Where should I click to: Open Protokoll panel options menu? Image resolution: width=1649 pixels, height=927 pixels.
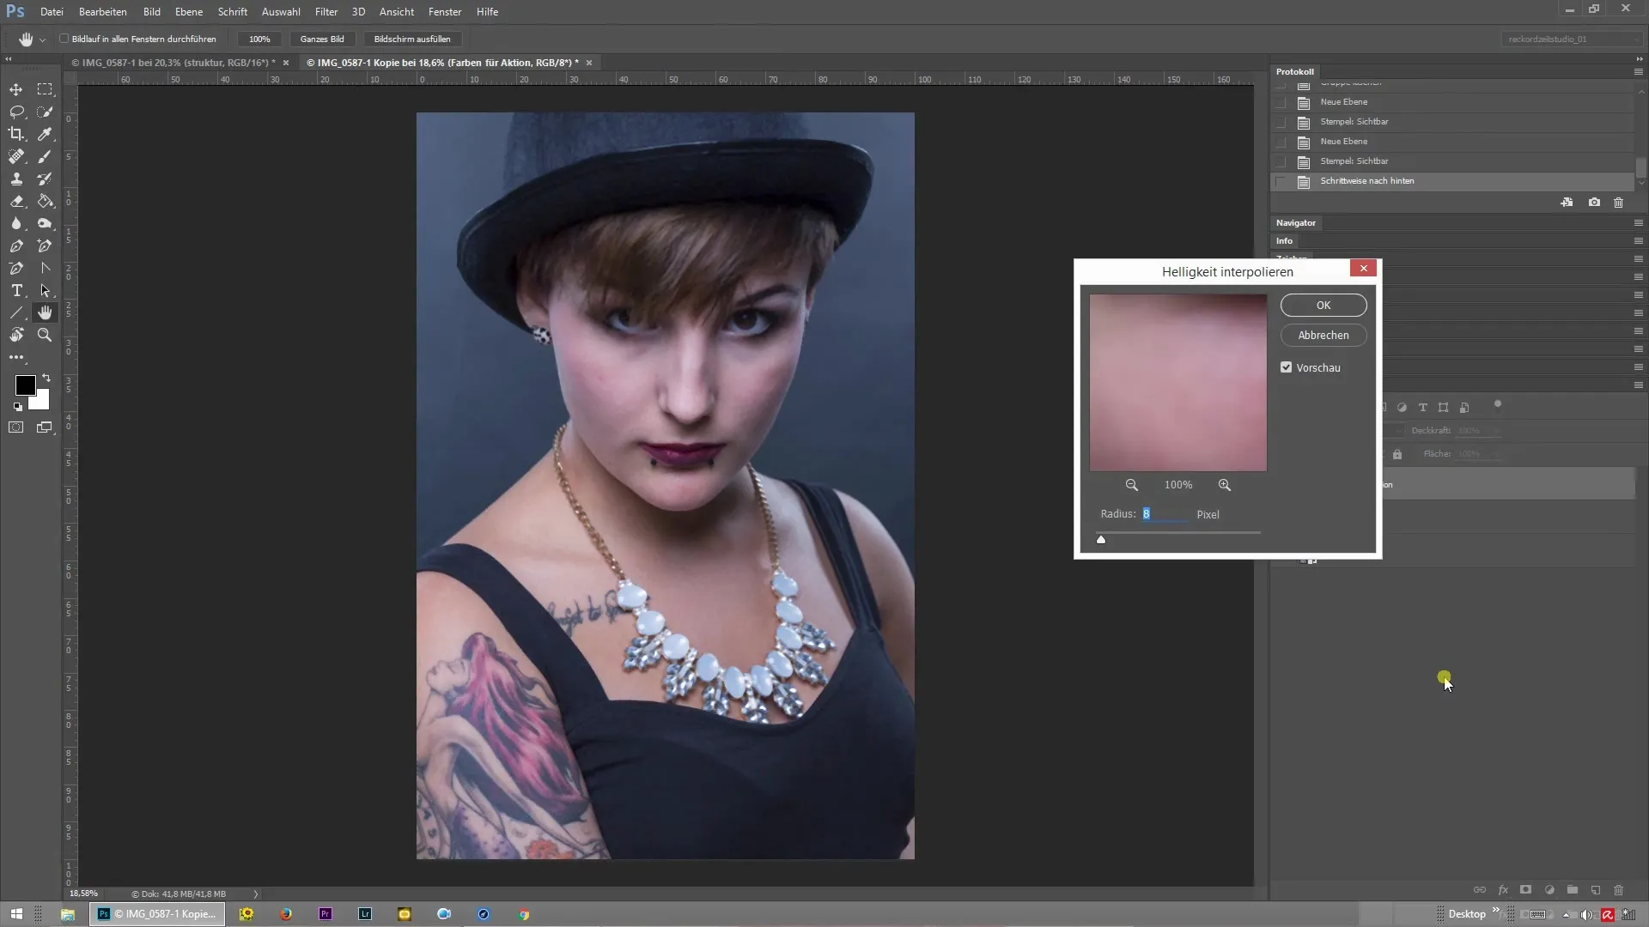(x=1638, y=71)
